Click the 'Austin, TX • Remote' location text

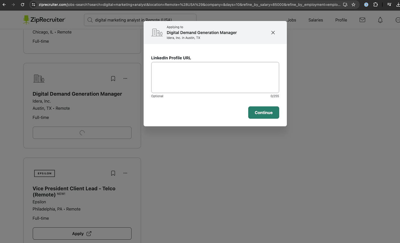coord(51,108)
